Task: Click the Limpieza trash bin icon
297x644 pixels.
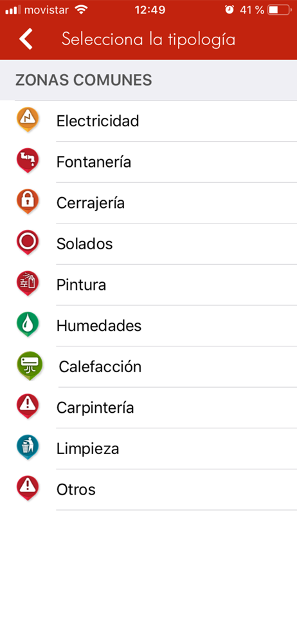Action: 28,448
